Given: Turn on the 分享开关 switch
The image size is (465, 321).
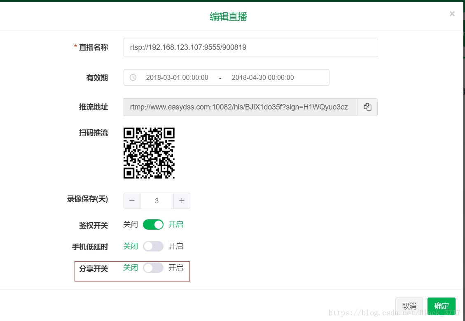Looking at the screenshot, I should pyautogui.click(x=153, y=267).
